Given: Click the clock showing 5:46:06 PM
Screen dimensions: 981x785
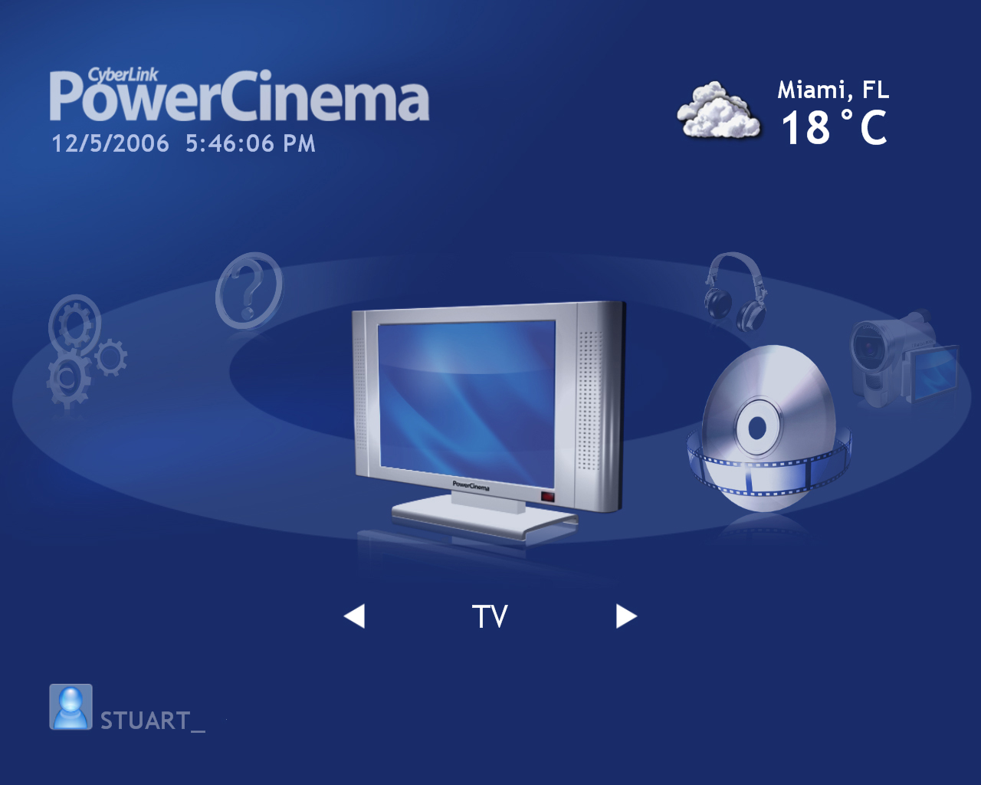Looking at the screenshot, I should coord(251,144).
